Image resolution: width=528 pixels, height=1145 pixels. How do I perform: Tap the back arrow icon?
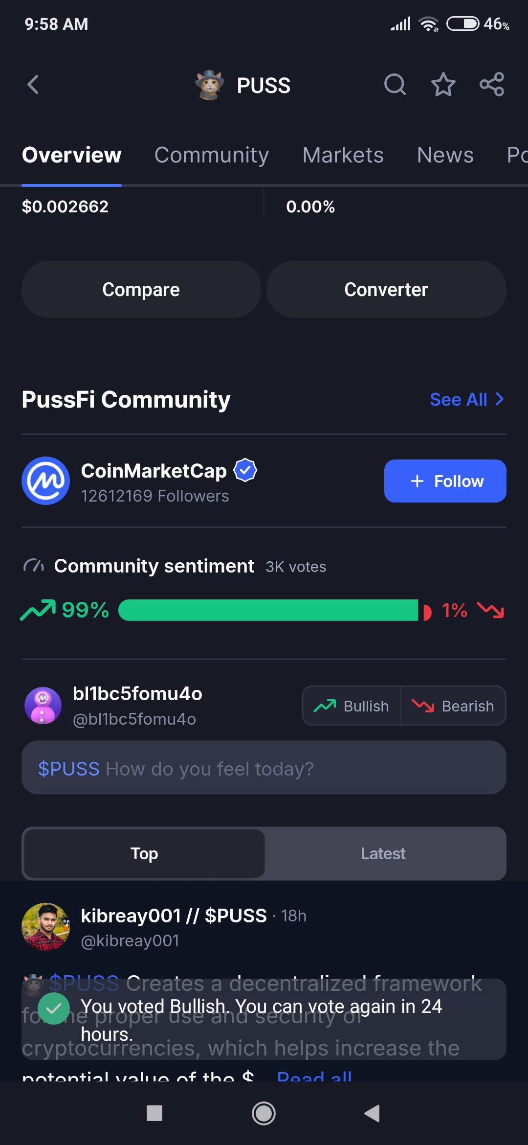(33, 85)
